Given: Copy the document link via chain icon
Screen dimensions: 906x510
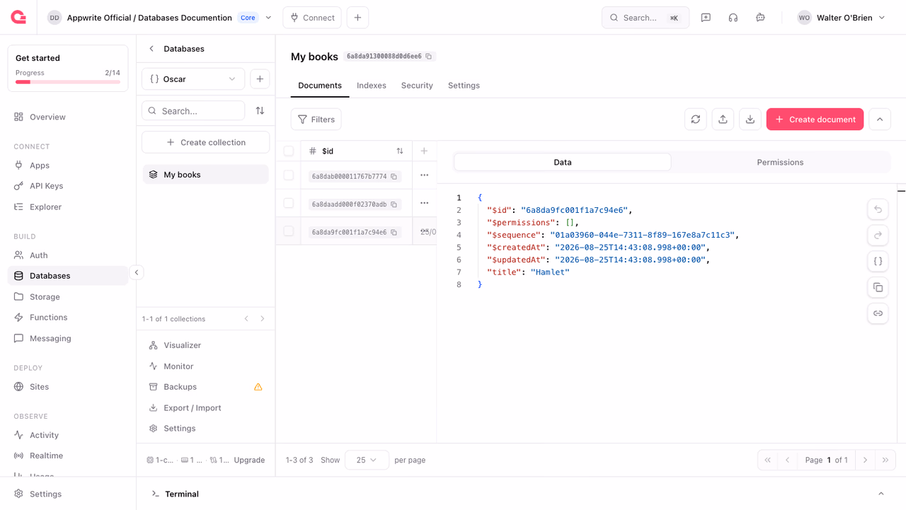Looking at the screenshot, I should 878,313.
